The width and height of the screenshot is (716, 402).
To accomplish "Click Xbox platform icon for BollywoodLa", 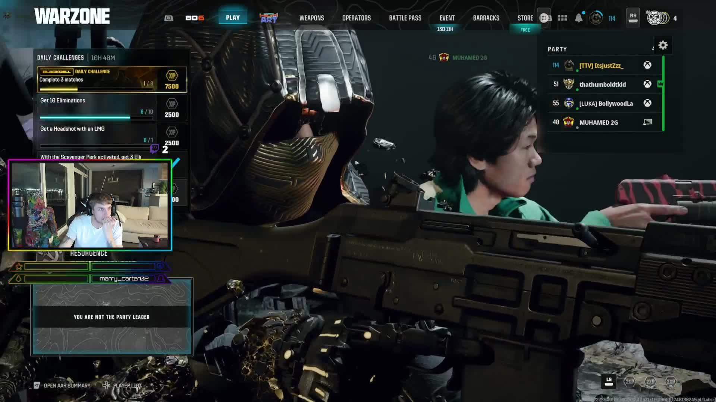I will tap(647, 103).
